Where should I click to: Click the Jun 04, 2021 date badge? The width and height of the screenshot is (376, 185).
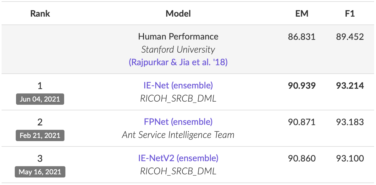(40, 99)
